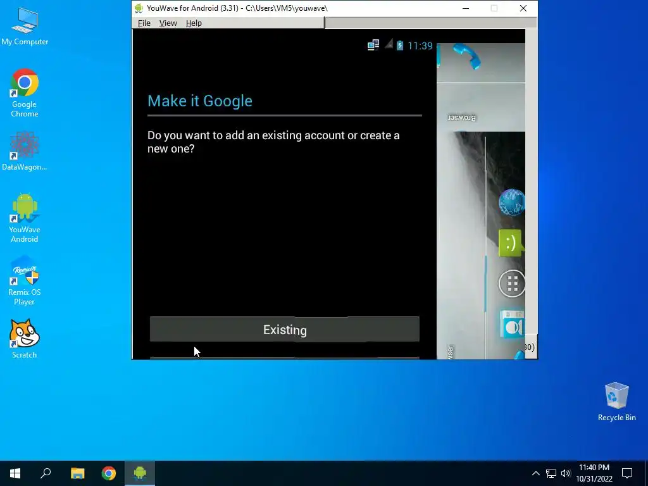Click the Make it Google heading
The height and width of the screenshot is (486, 648).
(x=200, y=101)
